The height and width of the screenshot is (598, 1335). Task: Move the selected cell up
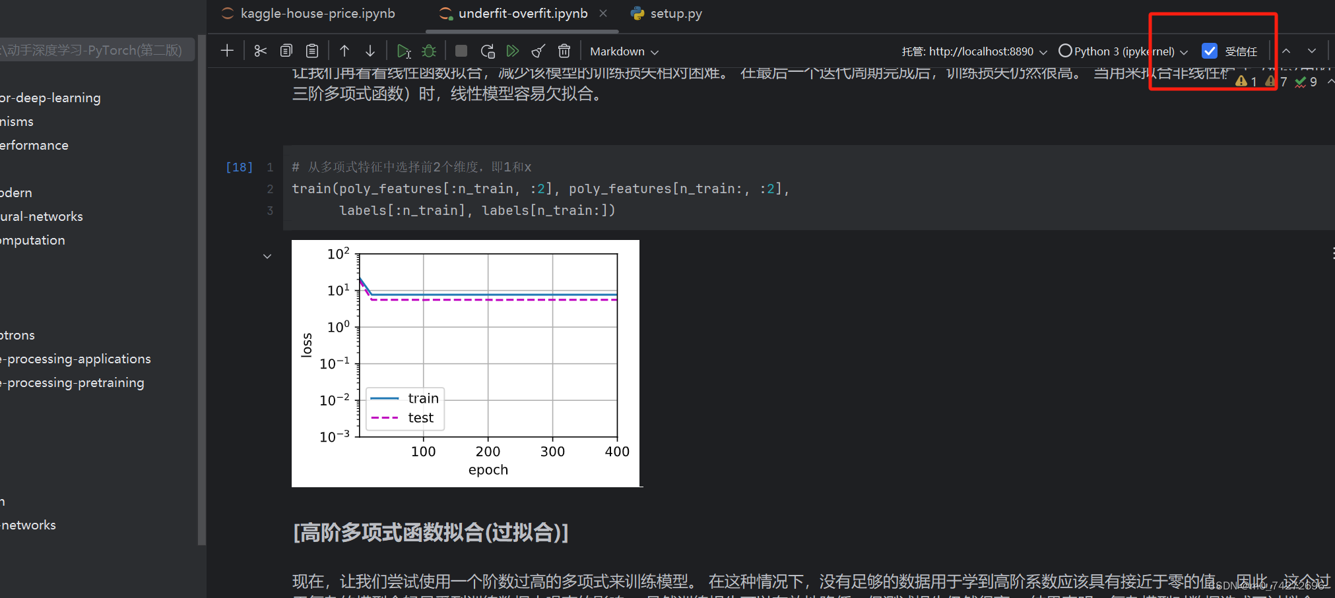344,50
